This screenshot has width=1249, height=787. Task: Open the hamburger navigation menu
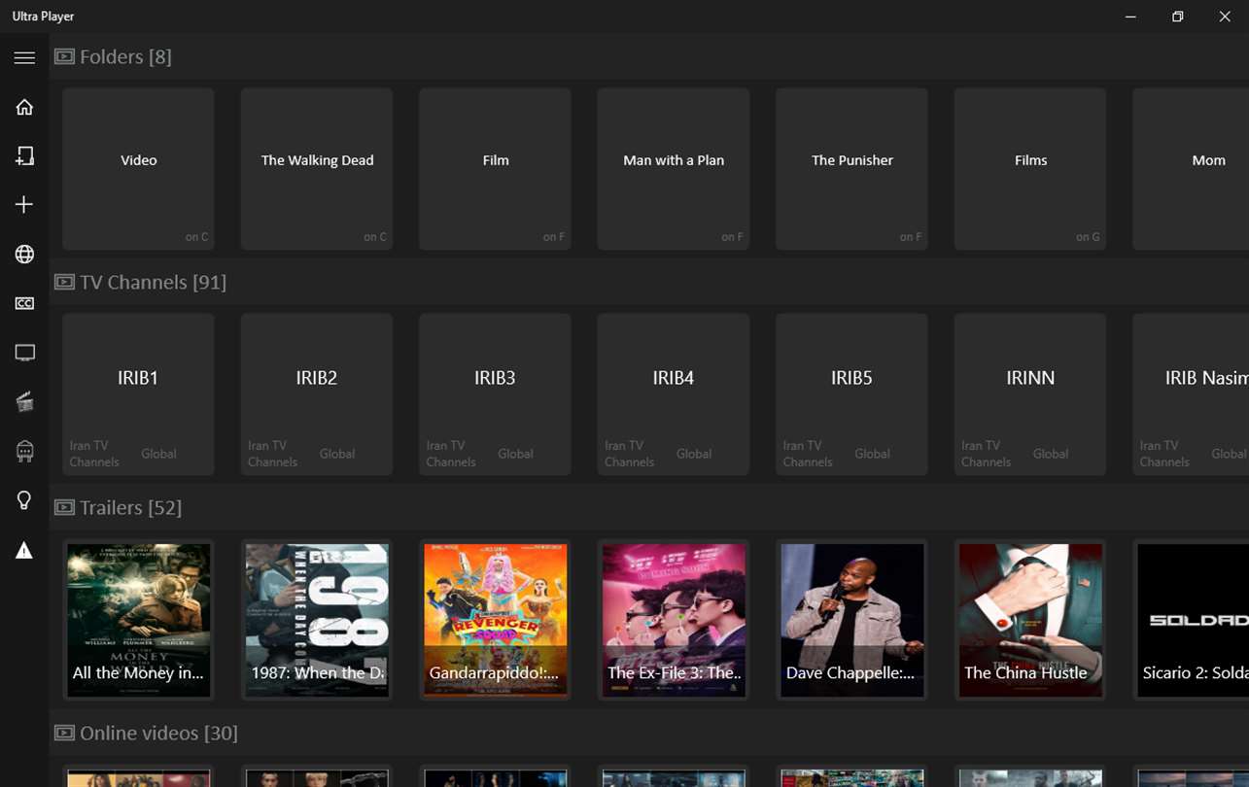coord(24,57)
